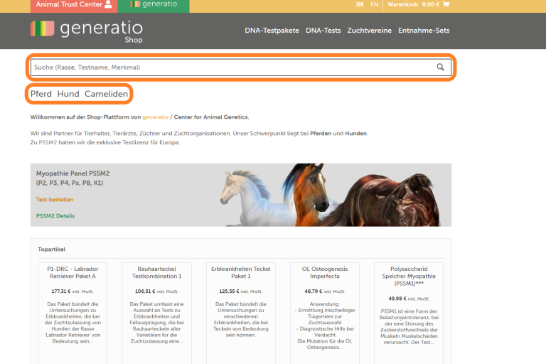
Task: Select the Cameliden category
Action: pos(106,94)
